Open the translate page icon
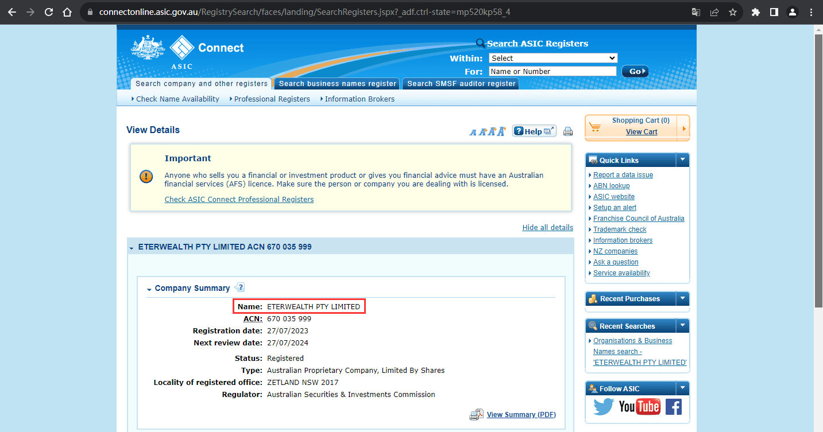 tap(696, 12)
